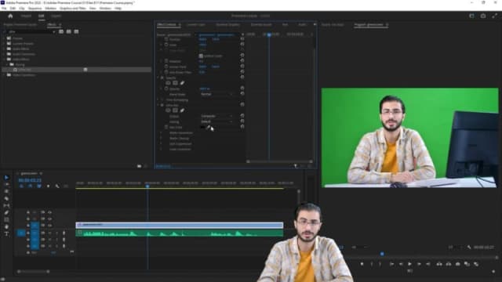Open Ultra Key Setting dropdown

tap(216, 122)
